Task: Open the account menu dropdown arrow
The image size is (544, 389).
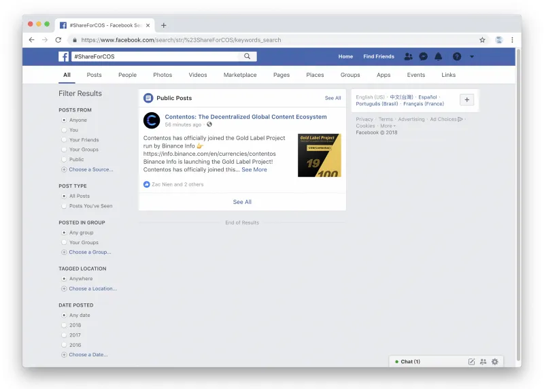Action: [x=472, y=56]
